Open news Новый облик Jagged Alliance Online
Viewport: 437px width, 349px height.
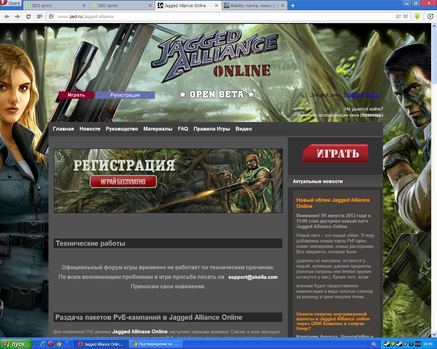[333, 203]
